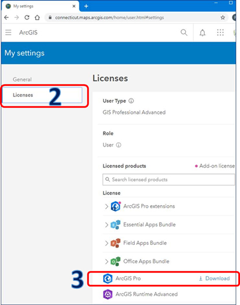Expand ArcGIS Pro extensions license
The image size is (240, 305).
point(106,206)
